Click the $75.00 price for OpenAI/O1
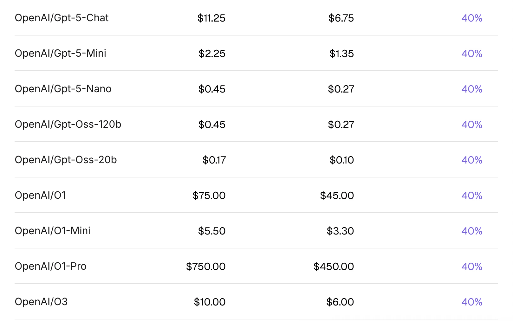This screenshot has height=321, width=513. pos(209,196)
